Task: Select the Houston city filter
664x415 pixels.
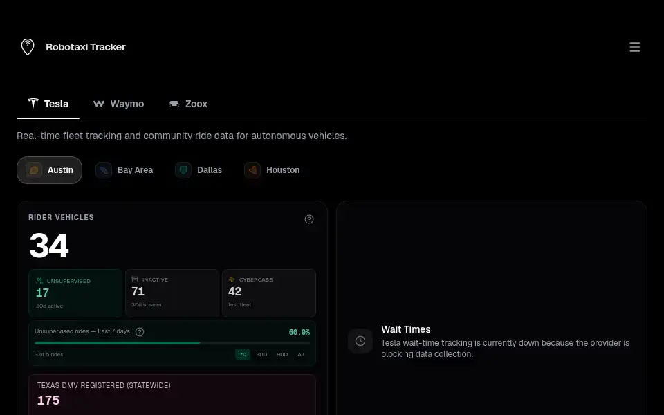Action: 272,170
